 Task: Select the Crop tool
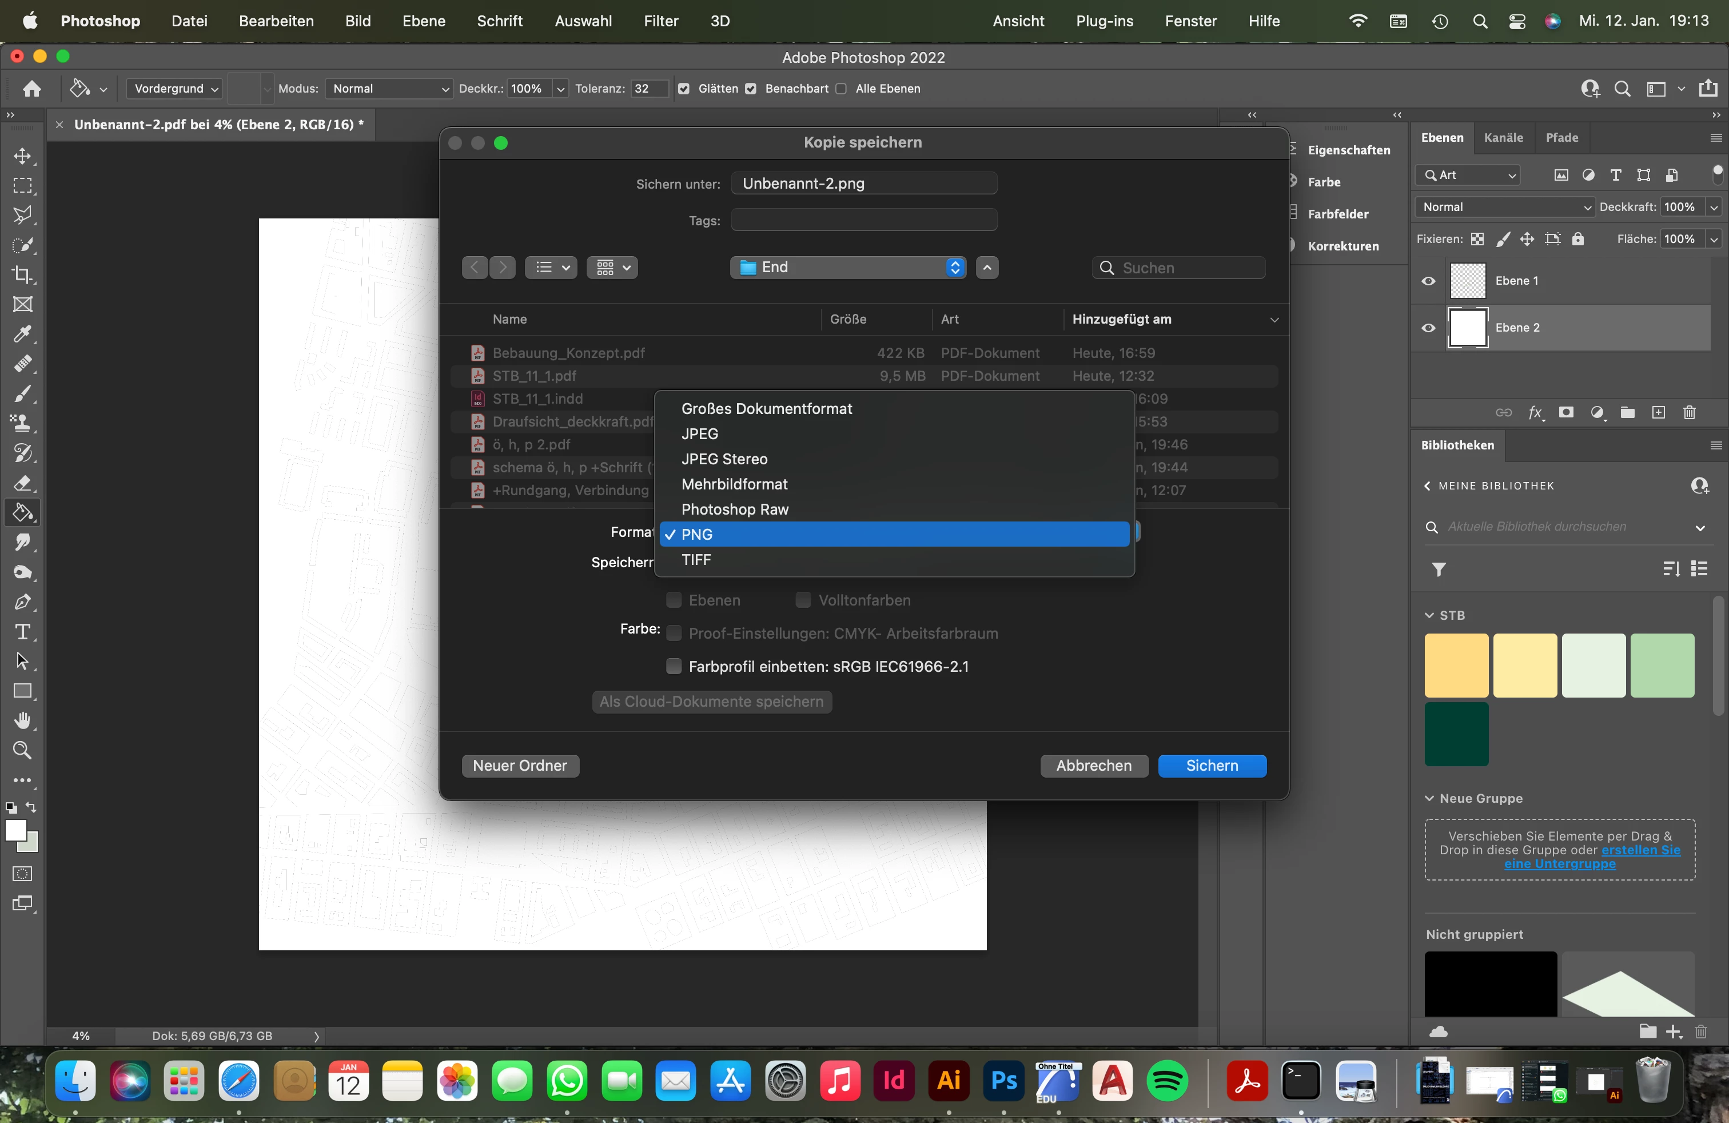point(22,274)
